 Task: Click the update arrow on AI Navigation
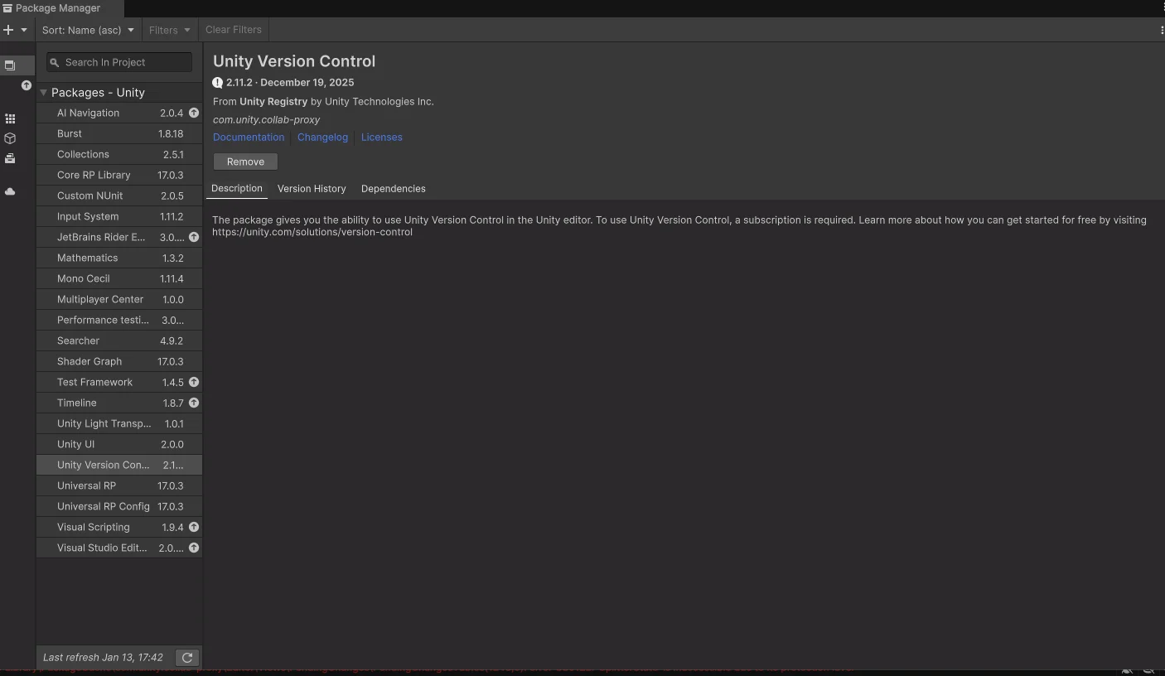tap(194, 113)
